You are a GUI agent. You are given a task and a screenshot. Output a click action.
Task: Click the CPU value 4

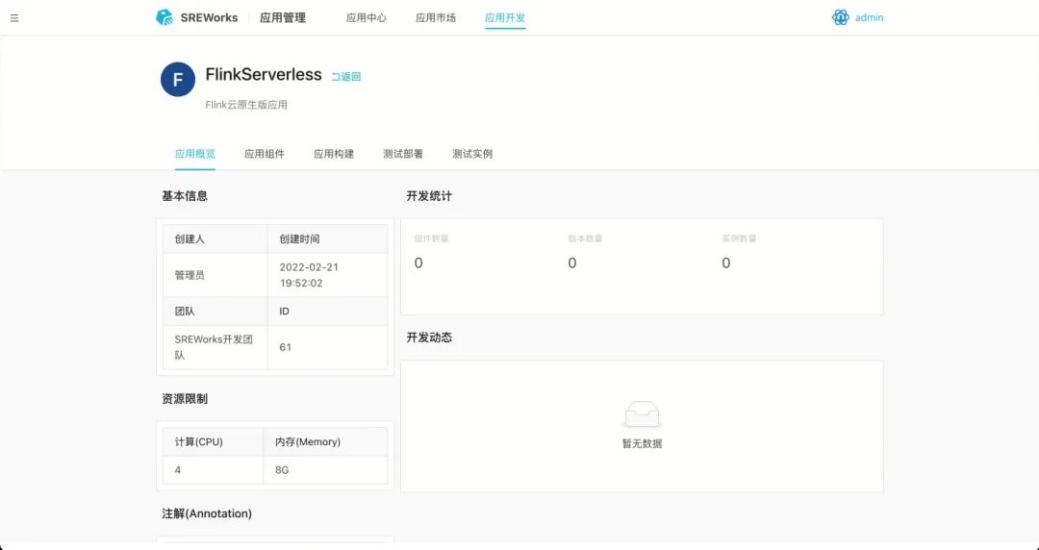pyautogui.click(x=178, y=470)
